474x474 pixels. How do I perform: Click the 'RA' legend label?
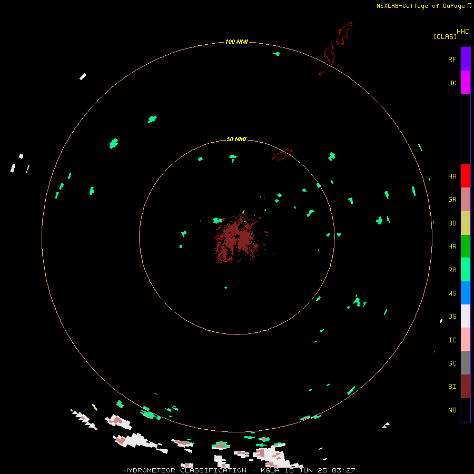click(452, 270)
